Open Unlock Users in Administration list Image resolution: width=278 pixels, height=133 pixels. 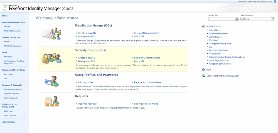[214, 30]
